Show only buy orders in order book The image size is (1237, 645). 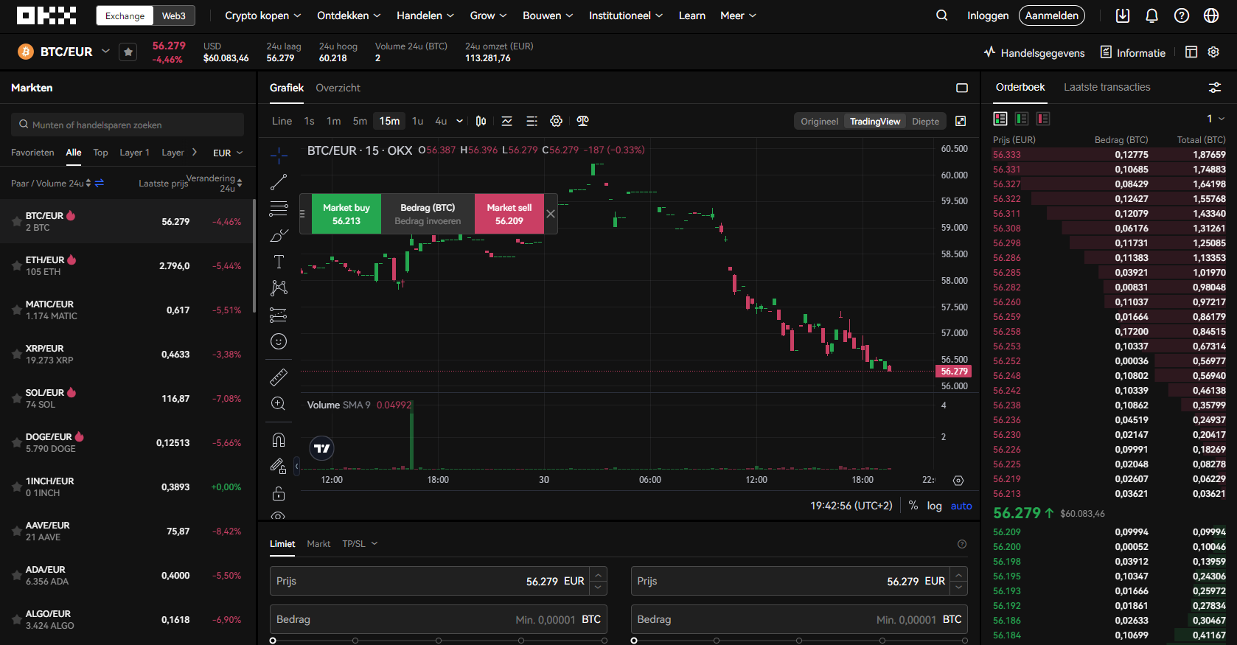tap(1022, 119)
